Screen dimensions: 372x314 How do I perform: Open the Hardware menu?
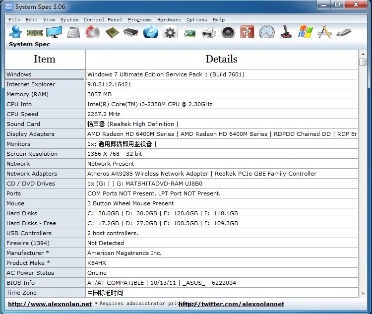pyautogui.click(x=169, y=20)
